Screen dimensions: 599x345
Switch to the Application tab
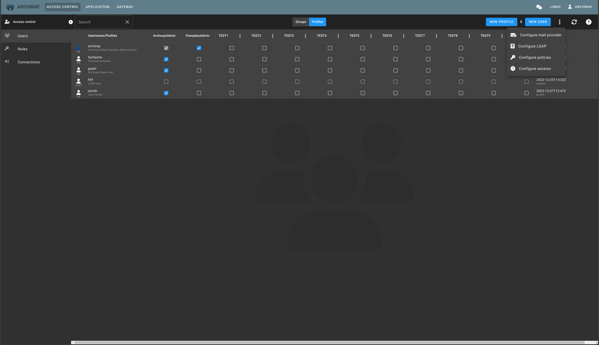point(97,7)
